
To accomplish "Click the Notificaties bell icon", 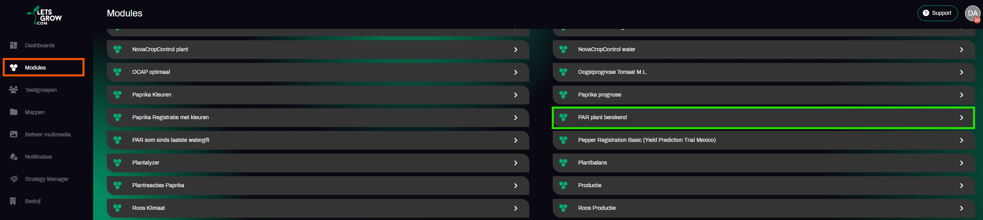I will (14, 157).
